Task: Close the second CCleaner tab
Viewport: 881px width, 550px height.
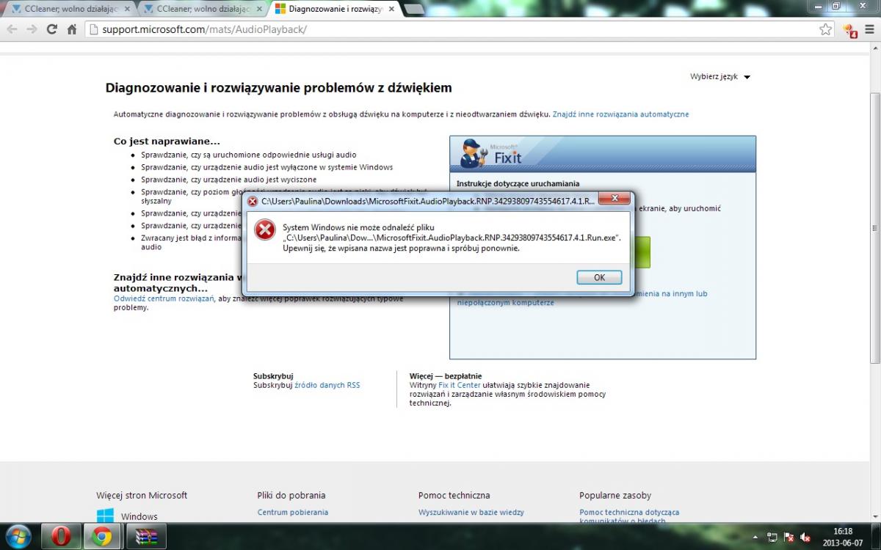Action: point(258,9)
